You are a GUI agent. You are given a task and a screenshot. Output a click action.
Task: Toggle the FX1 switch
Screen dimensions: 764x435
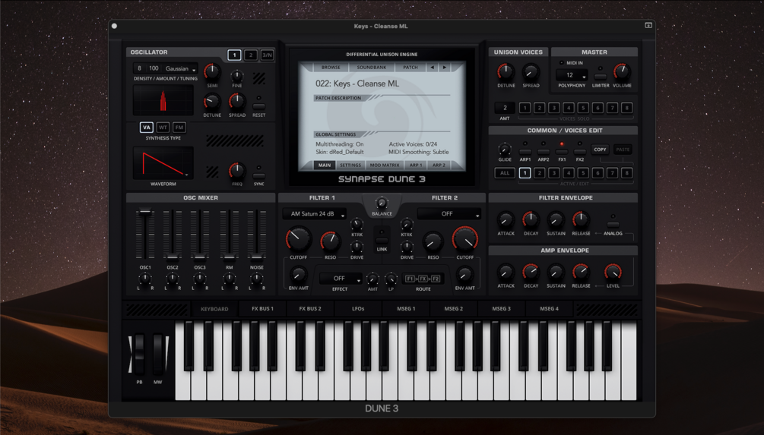point(562,152)
